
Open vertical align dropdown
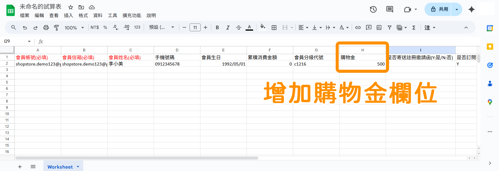[x=317, y=28]
